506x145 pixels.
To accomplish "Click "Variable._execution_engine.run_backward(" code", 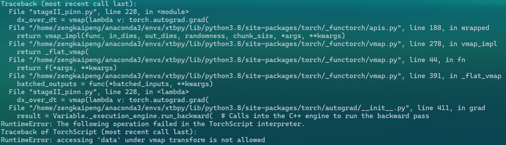I will pyautogui.click(x=133, y=116).
